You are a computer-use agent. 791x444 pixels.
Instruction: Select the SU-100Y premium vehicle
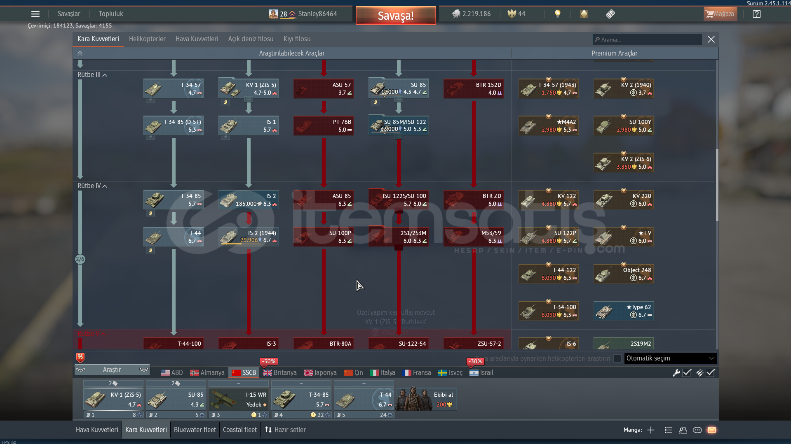(x=624, y=126)
